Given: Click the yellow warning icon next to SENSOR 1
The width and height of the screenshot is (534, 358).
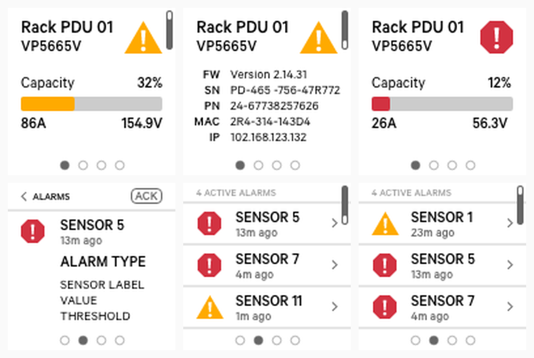Looking at the screenshot, I should click(x=385, y=223).
